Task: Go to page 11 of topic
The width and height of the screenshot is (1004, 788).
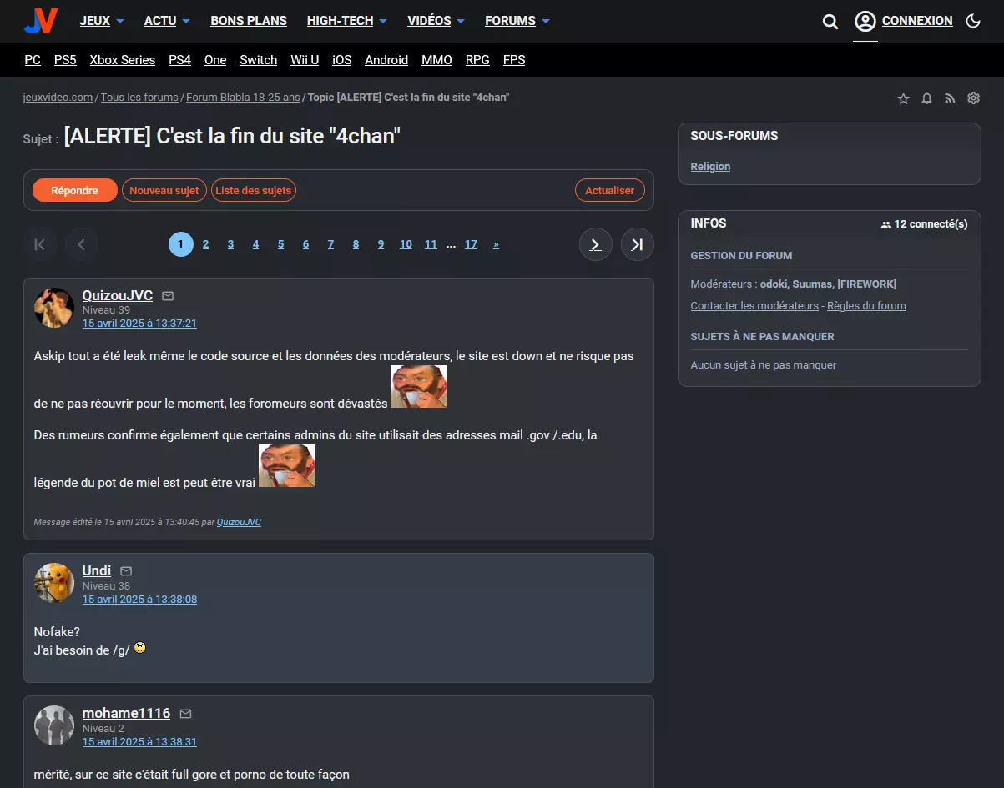Action: pyautogui.click(x=431, y=244)
